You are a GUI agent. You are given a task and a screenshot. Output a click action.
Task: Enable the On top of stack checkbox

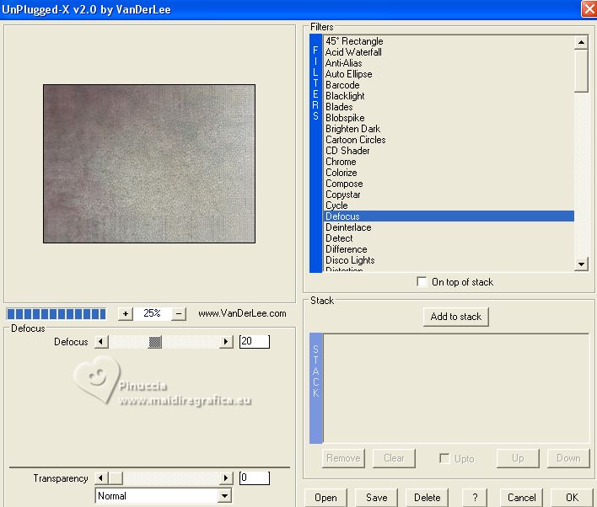422,282
